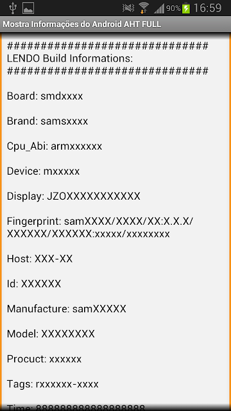
Task: Tap the app title bar text
Action: point(81,24)
